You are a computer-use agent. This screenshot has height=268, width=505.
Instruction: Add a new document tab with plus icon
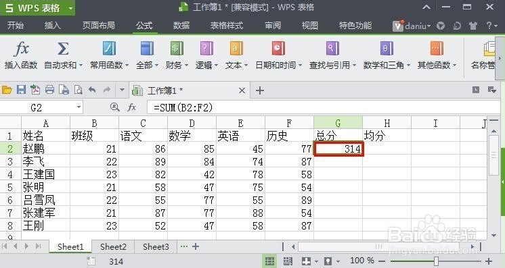click(x=259, y=90)
